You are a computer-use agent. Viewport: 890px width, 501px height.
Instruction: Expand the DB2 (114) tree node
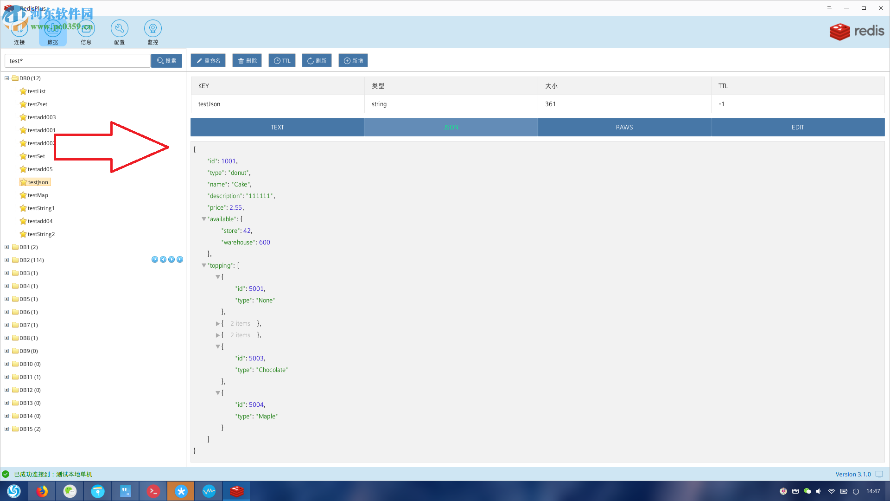pyautogui.click(x=6, y=260)
